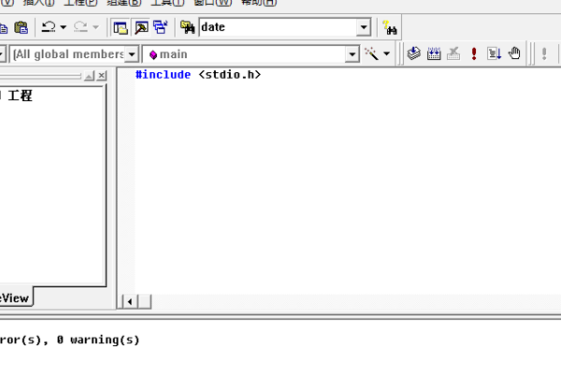Switch to the FileView tab at pane bottom

click(x=14, y=298)
